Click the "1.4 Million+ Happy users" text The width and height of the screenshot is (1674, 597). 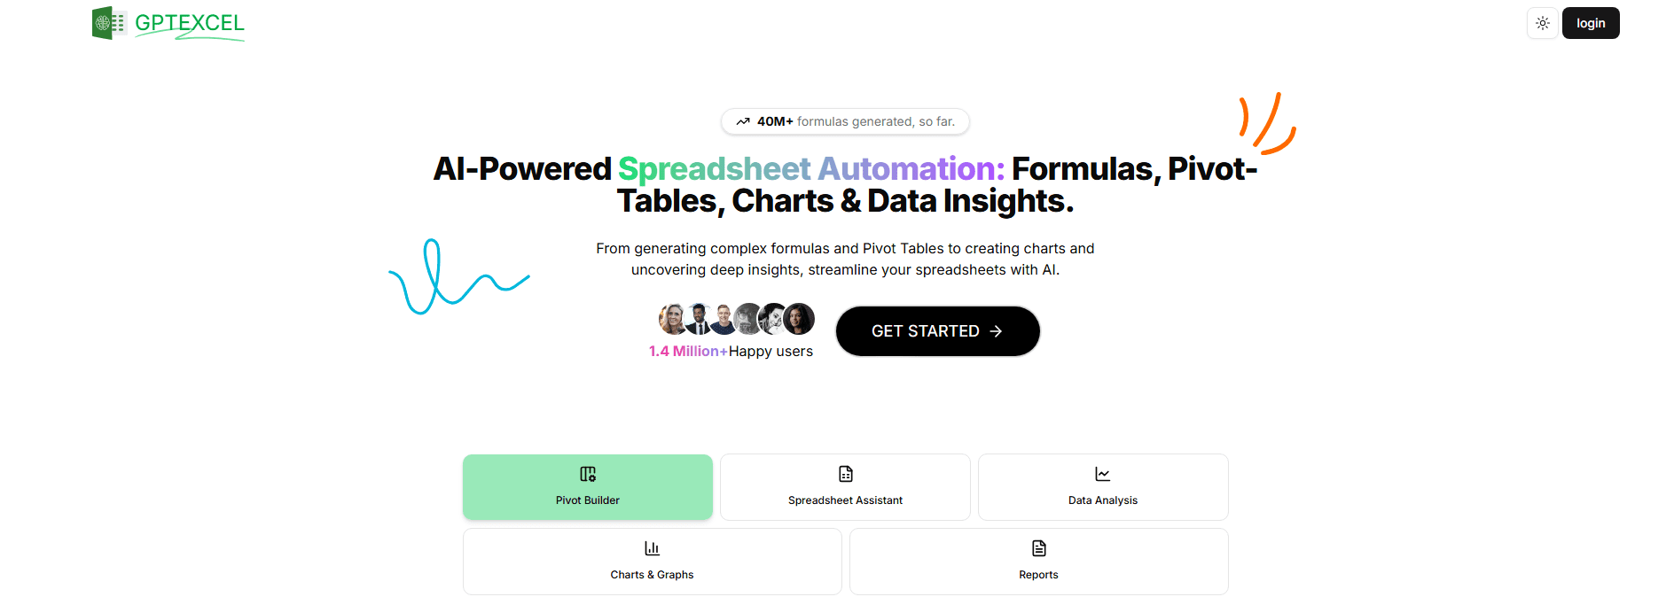(x=731, y=352)
